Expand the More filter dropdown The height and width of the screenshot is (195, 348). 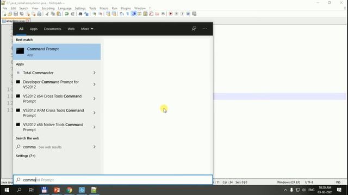87,29
